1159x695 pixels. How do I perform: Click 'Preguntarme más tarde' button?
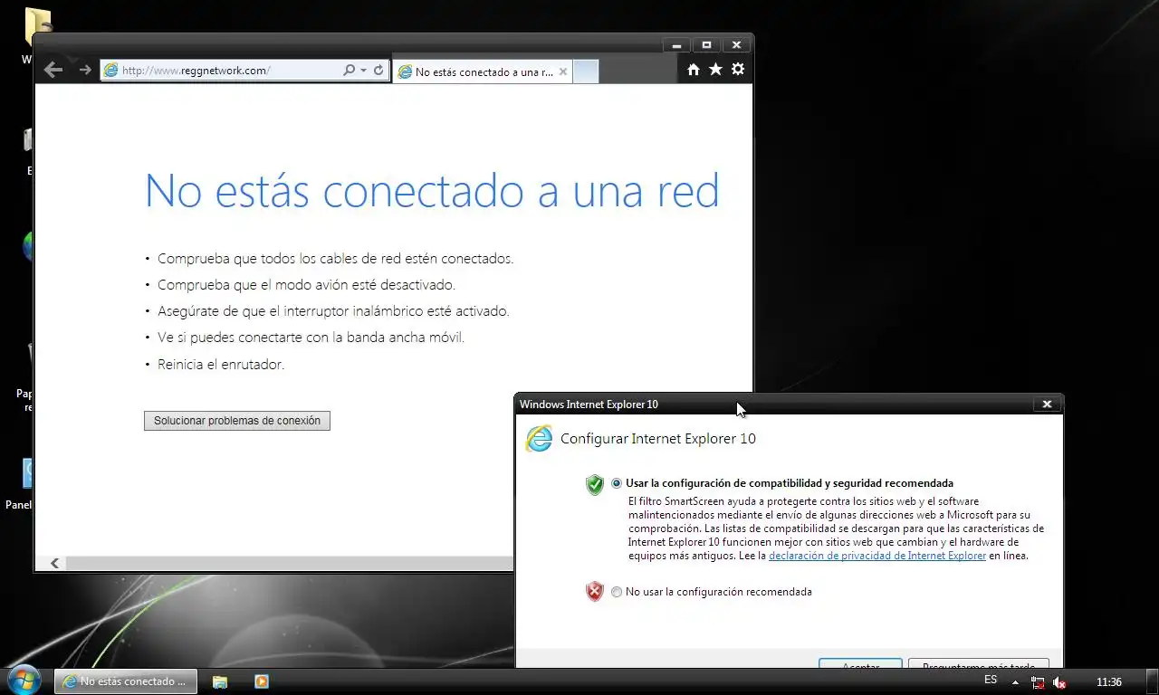(979, 664)
